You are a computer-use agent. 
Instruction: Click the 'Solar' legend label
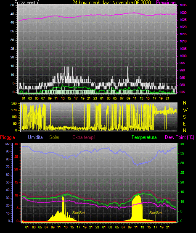tap(55, 137)
